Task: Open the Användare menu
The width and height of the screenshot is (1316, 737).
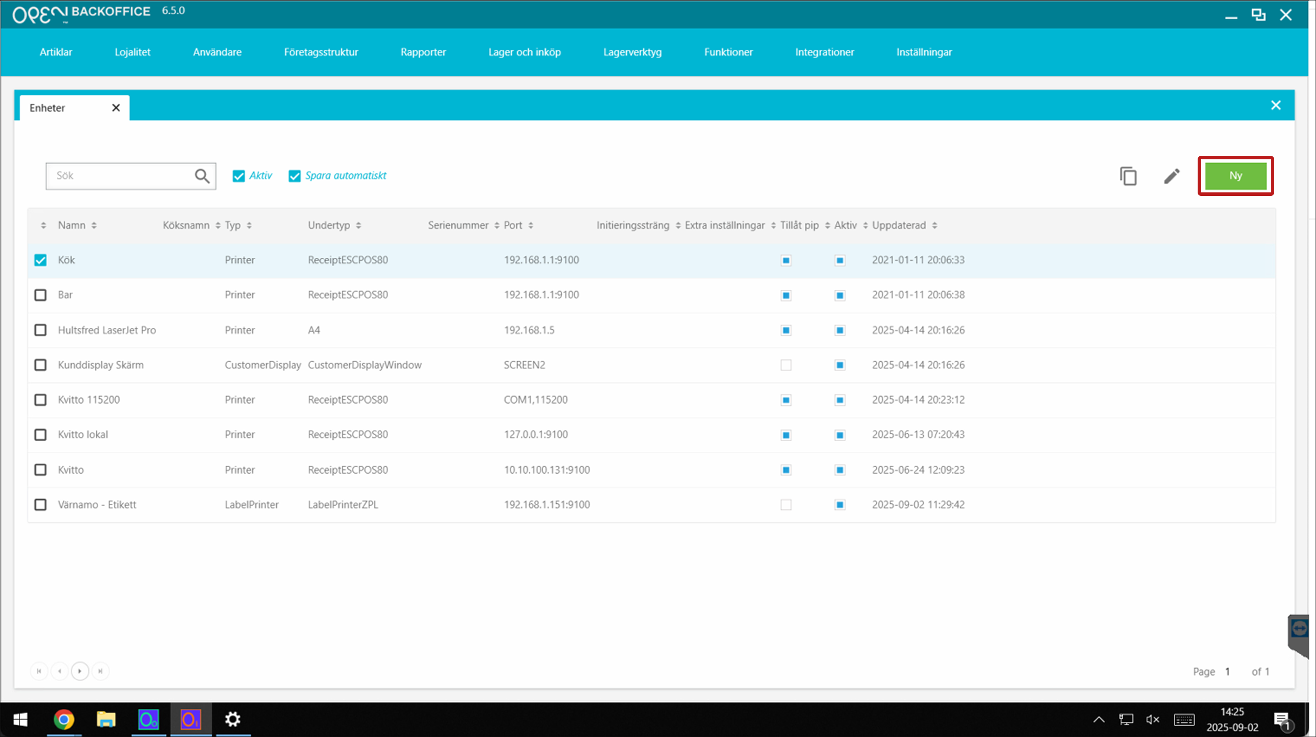Action: coord(217,52)
